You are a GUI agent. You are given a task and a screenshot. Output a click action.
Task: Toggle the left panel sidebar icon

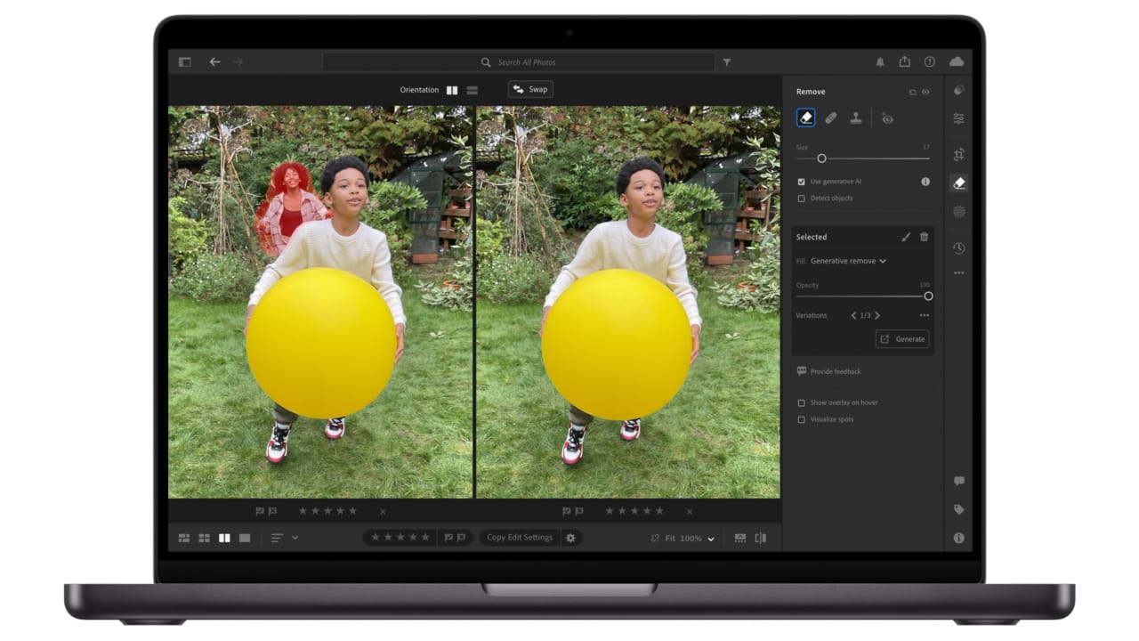[184, 62]
